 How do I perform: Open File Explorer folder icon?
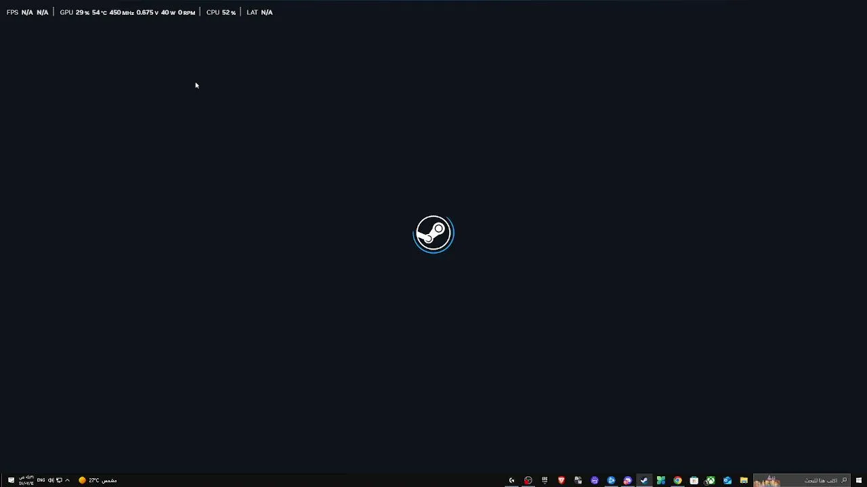pyautogui.click(x=744, y=480)
